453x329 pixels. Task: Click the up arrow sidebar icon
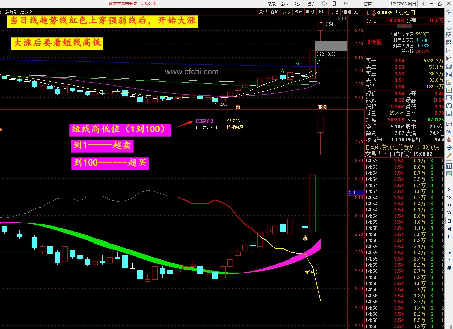click(x=449, y=19)
